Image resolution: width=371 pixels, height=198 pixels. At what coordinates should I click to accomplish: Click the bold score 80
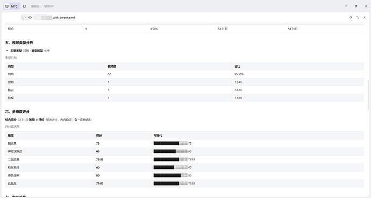click(x=98, y=175)
